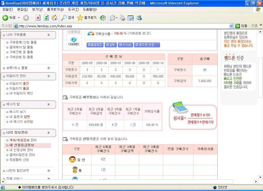The height and width of the screenshot is (191, 263).
Task: Click the 다이아몬드 grade diamond icon
Action: coord(74,40)
